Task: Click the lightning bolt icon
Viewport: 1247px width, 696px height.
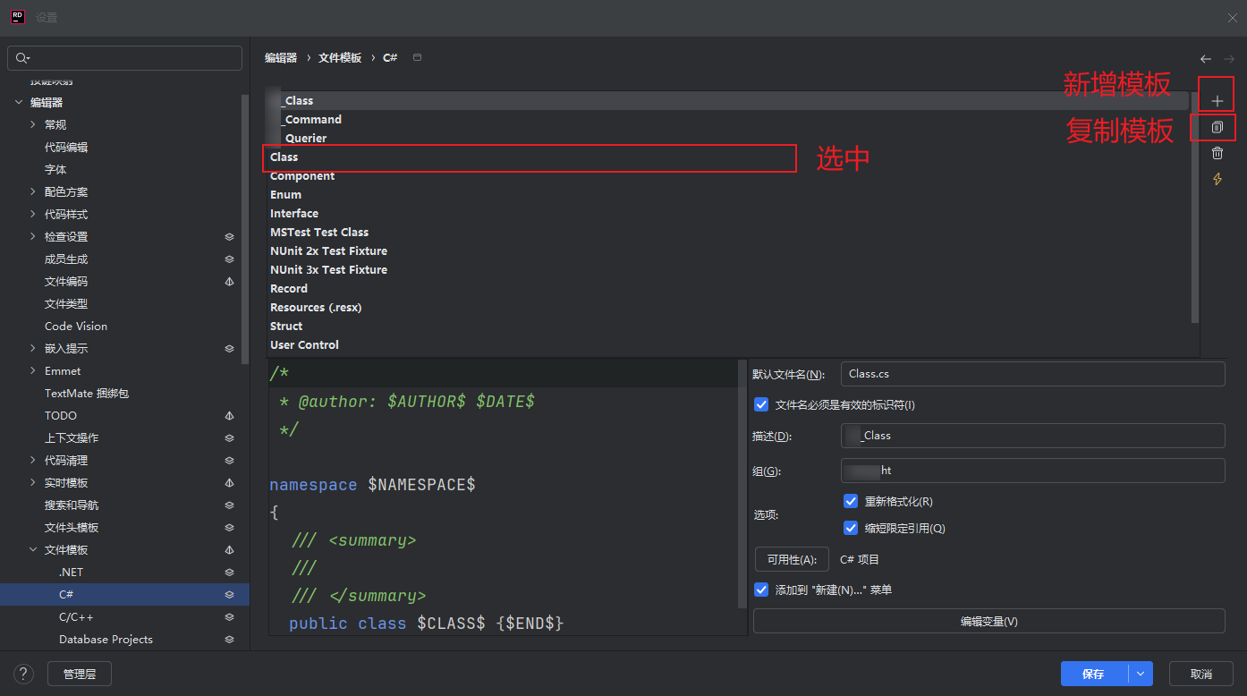Action: [1217, 179]
